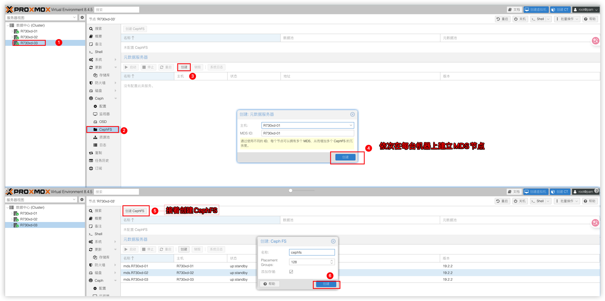The height and width of the screenshot is (301, 605).
Task: Open the 批量操作 dropdown in the upper window
Action: (567, 19)
